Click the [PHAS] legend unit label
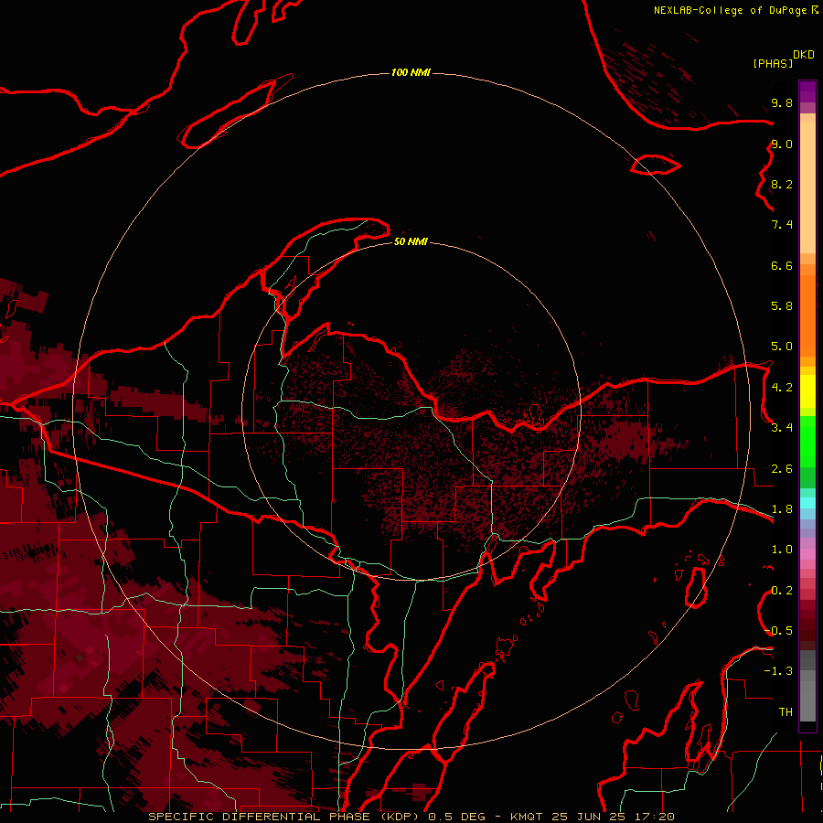 pos(773,63)
